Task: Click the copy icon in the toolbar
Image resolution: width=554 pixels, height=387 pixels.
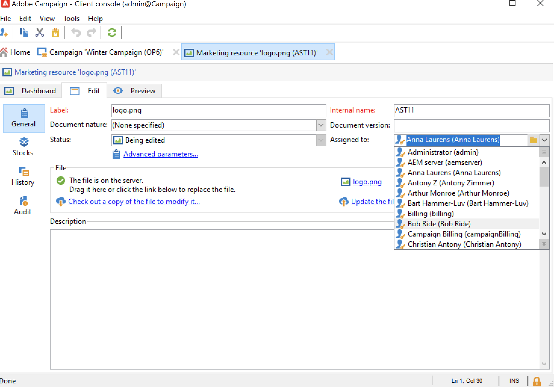Action: coord(24,33)
